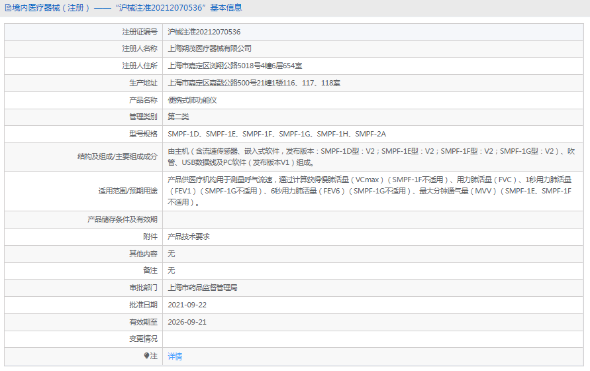Select the 产品名称 label
The height and width of the screenshot is (371, 590).
coord(143,100)
